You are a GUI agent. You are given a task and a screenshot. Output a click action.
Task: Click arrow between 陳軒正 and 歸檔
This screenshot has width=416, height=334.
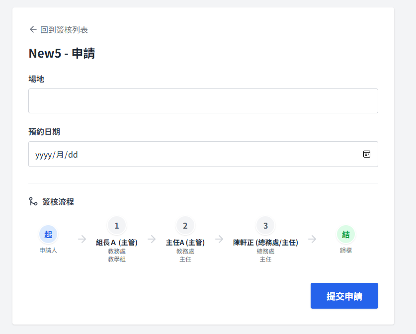pos(312,239)
